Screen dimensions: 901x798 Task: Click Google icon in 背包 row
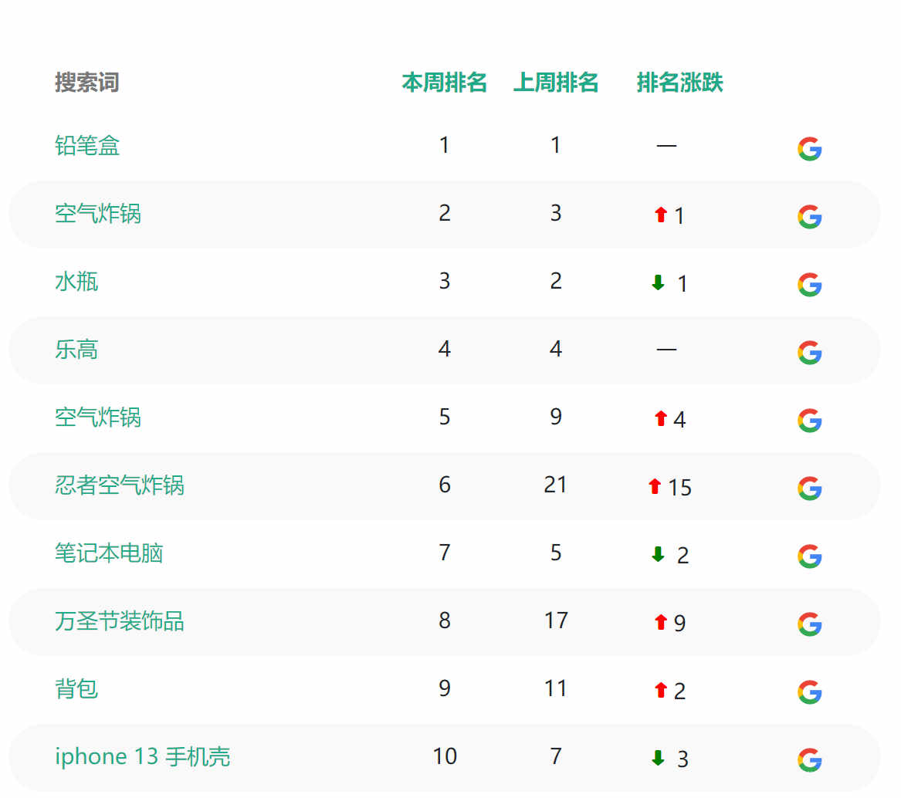coord(809,691)
